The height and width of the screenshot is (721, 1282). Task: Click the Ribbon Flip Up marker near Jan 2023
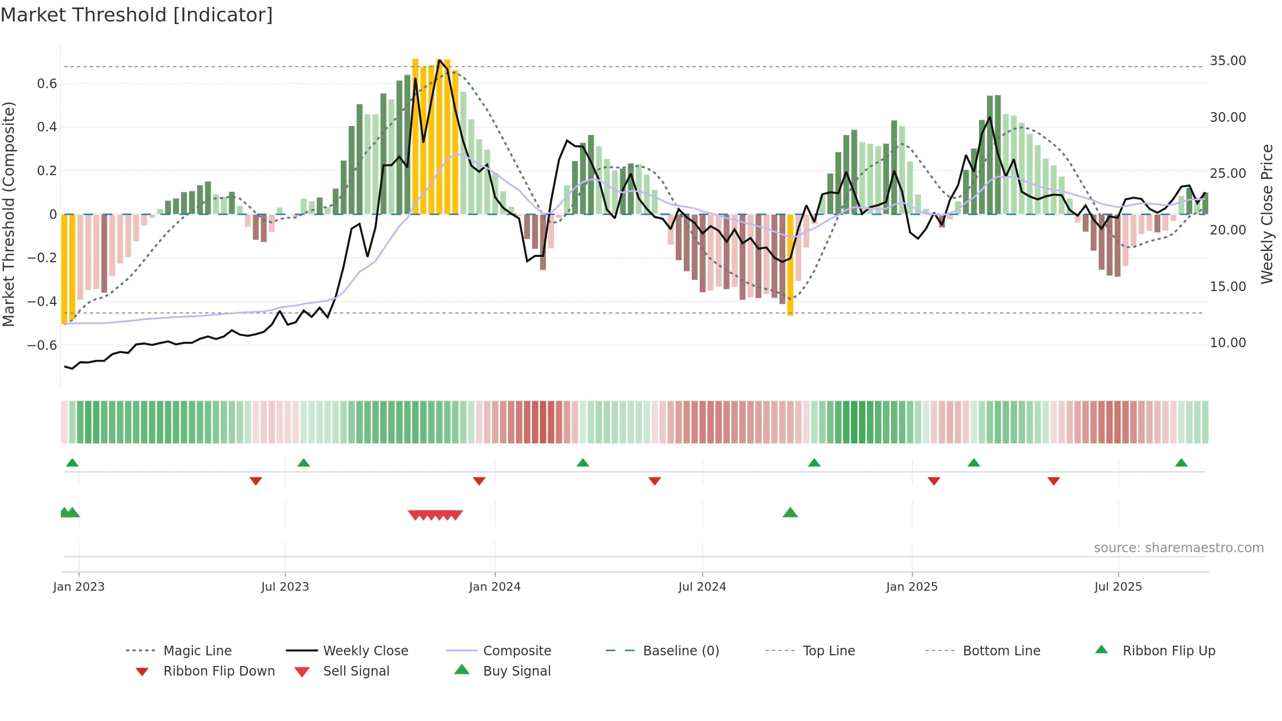point(72,463)
